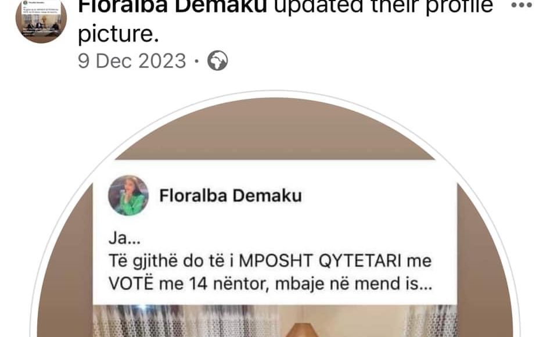Open Floralba Demaku's profile from the header name
Image resolution: width=550 pixels, height=337 pixels.
(x=172, y=6)
